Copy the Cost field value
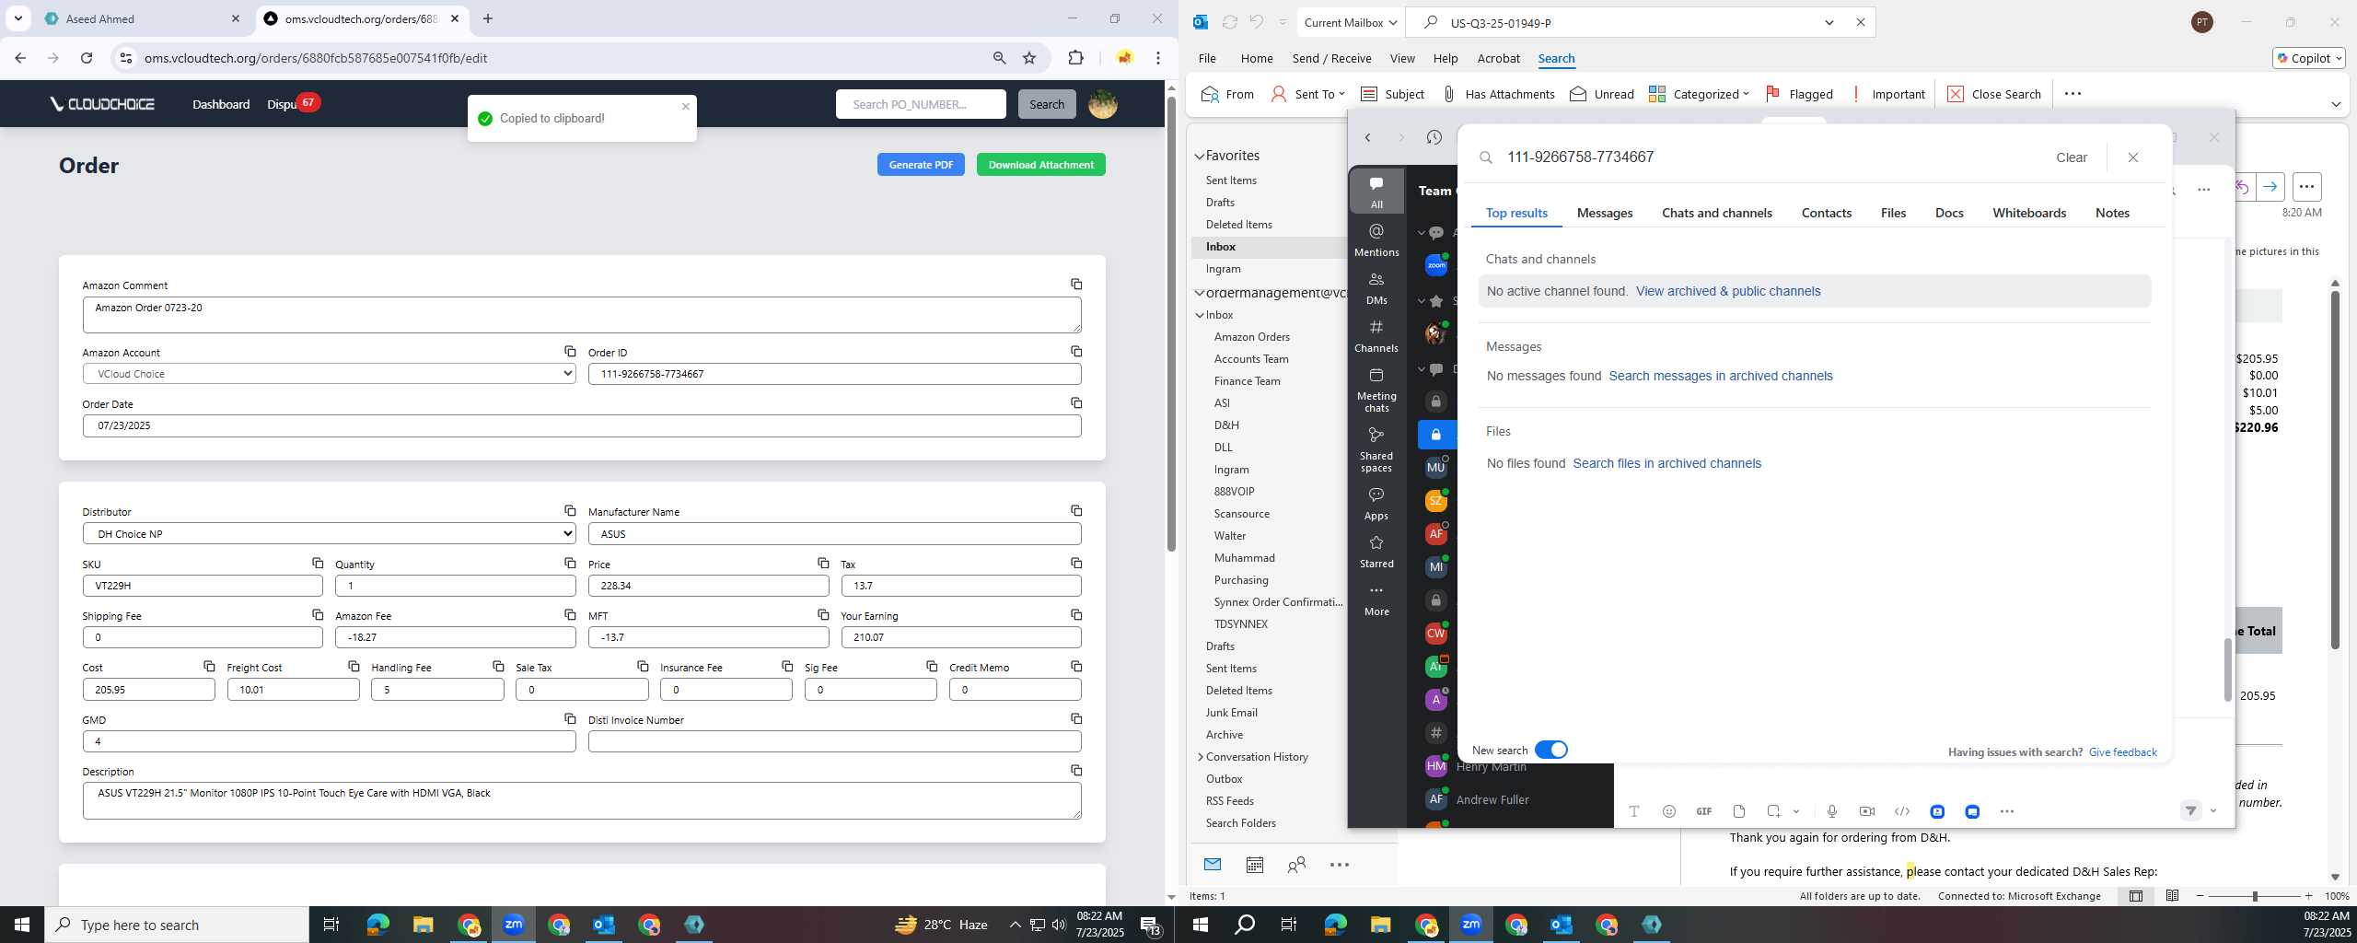This screenshot has height=943, width=2357. click(x=209, y=667)
